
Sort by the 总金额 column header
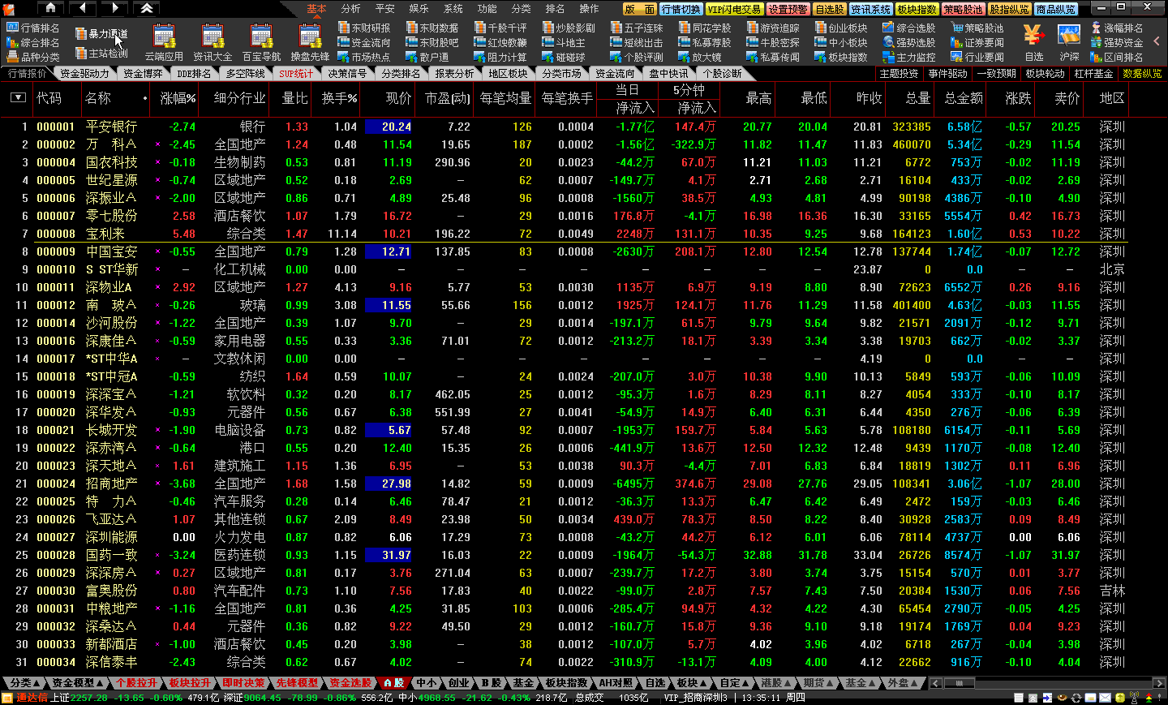(x=963, y=98)
